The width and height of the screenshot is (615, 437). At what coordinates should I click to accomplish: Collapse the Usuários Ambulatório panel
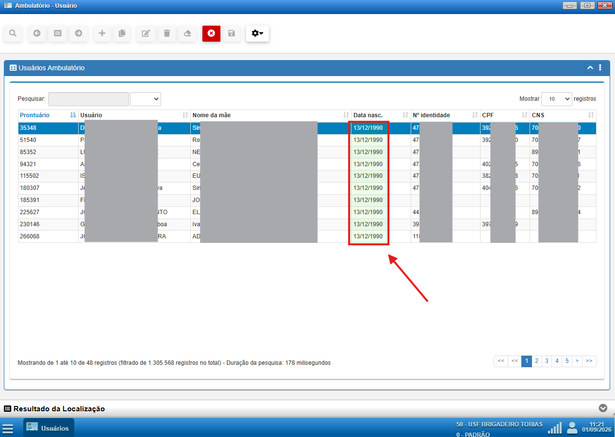pos(590,68)
